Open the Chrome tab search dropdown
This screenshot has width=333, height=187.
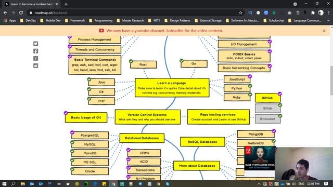[x=295, y=4]
